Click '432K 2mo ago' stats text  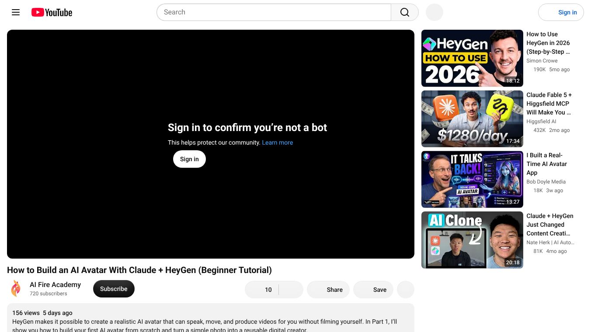552,130
